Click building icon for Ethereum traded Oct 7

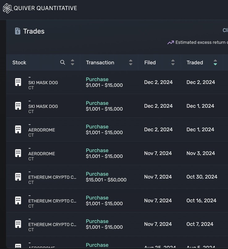point(18,224)
